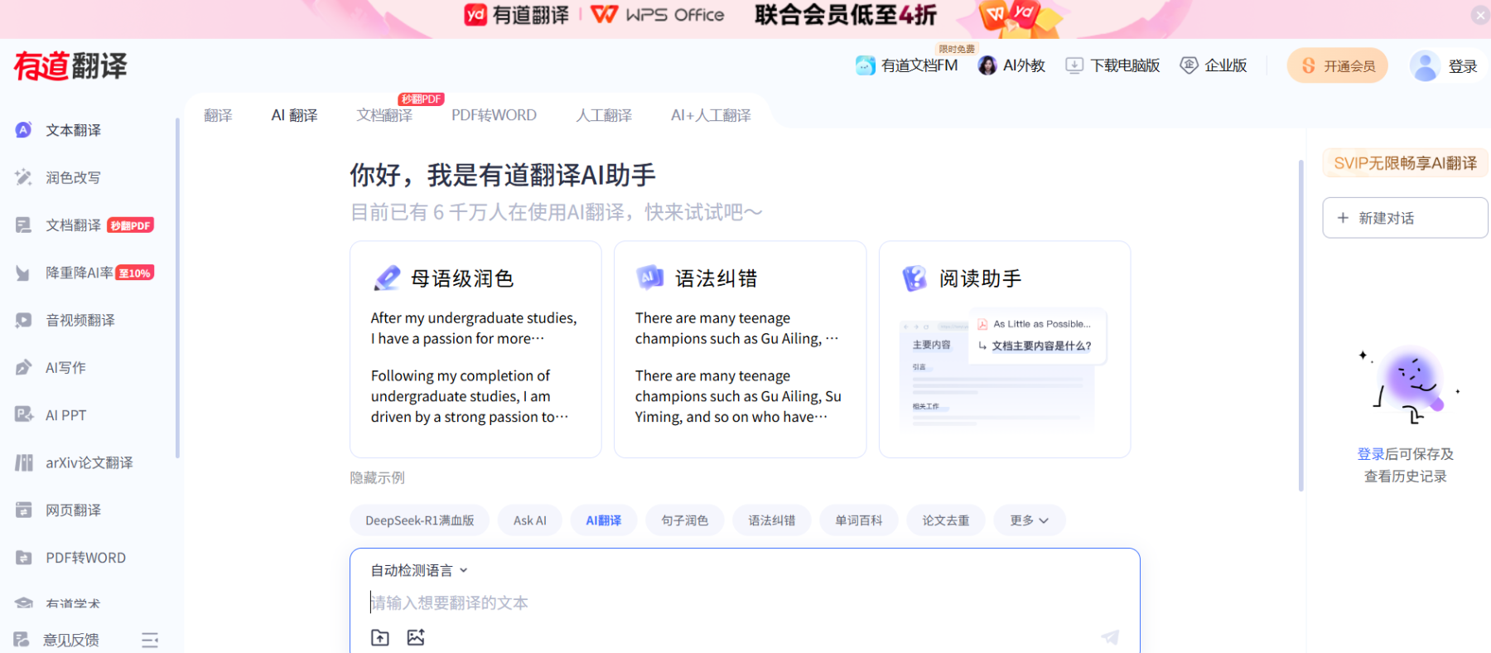Click the blue 登录 link in history panel
Screen dimensions: 1491x653
point(1371,454)
